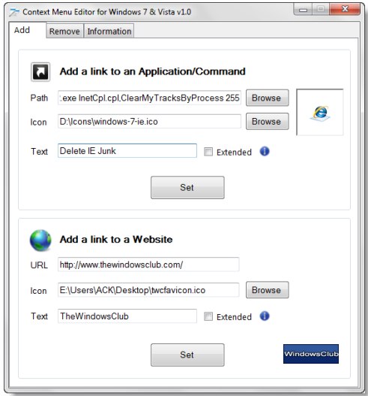This screenshot has height=396, width=368.
Task: Click the Text field containing Delete IE Junk
Action: coord(127,151)
